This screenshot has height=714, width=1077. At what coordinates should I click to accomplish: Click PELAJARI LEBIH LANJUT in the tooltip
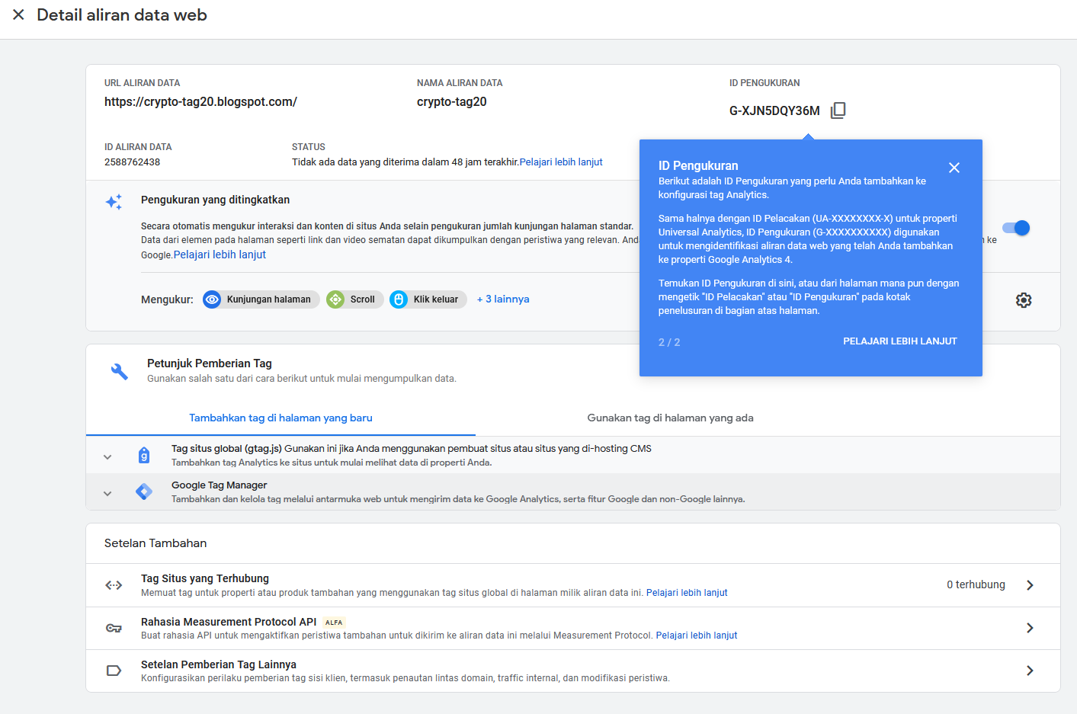pos(900,341)
